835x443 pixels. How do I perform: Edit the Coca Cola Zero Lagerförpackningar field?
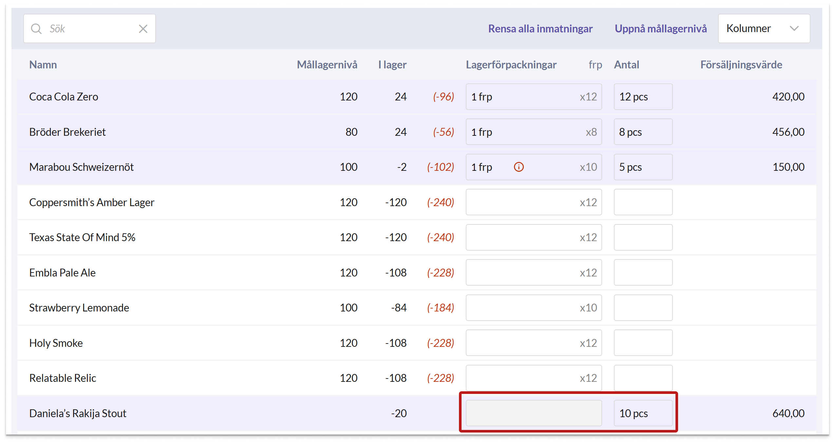[x=534, y=97]
